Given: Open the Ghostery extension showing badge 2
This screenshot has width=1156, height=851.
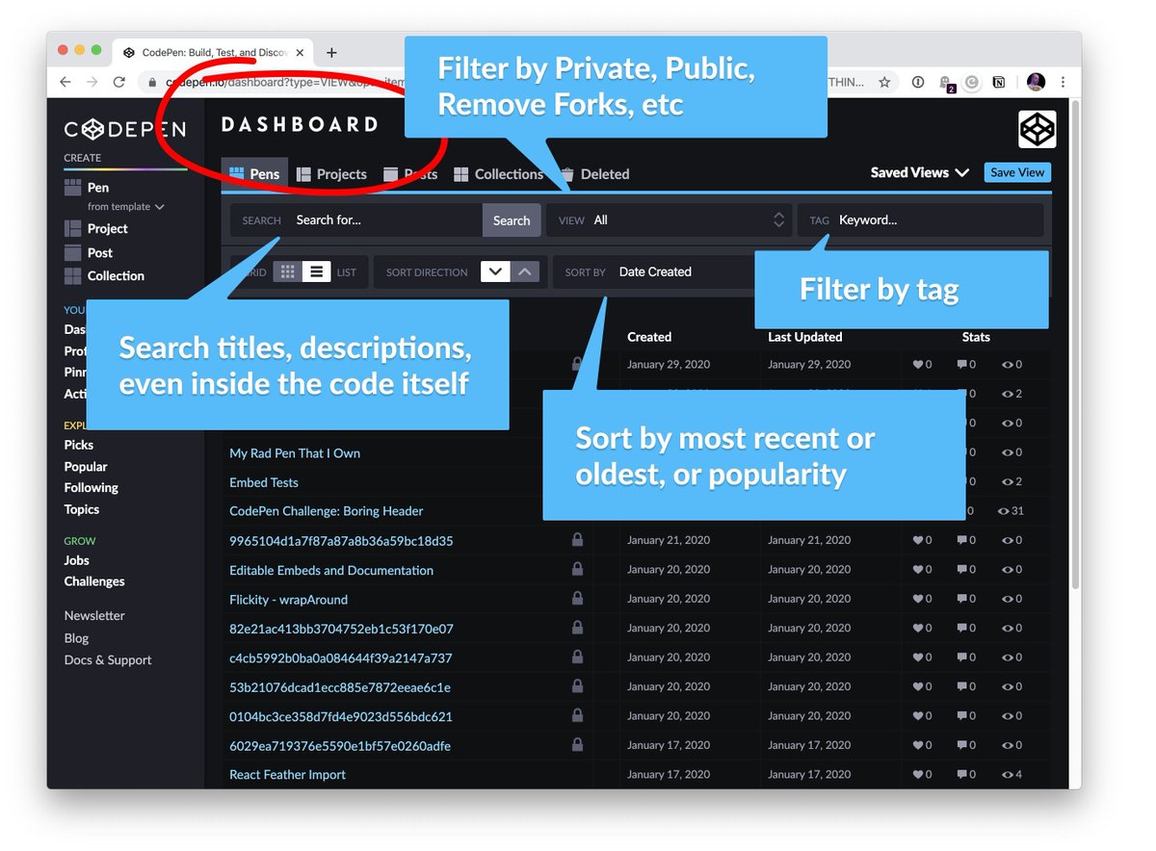Looking at the screenshot, I should pos(946,84).
